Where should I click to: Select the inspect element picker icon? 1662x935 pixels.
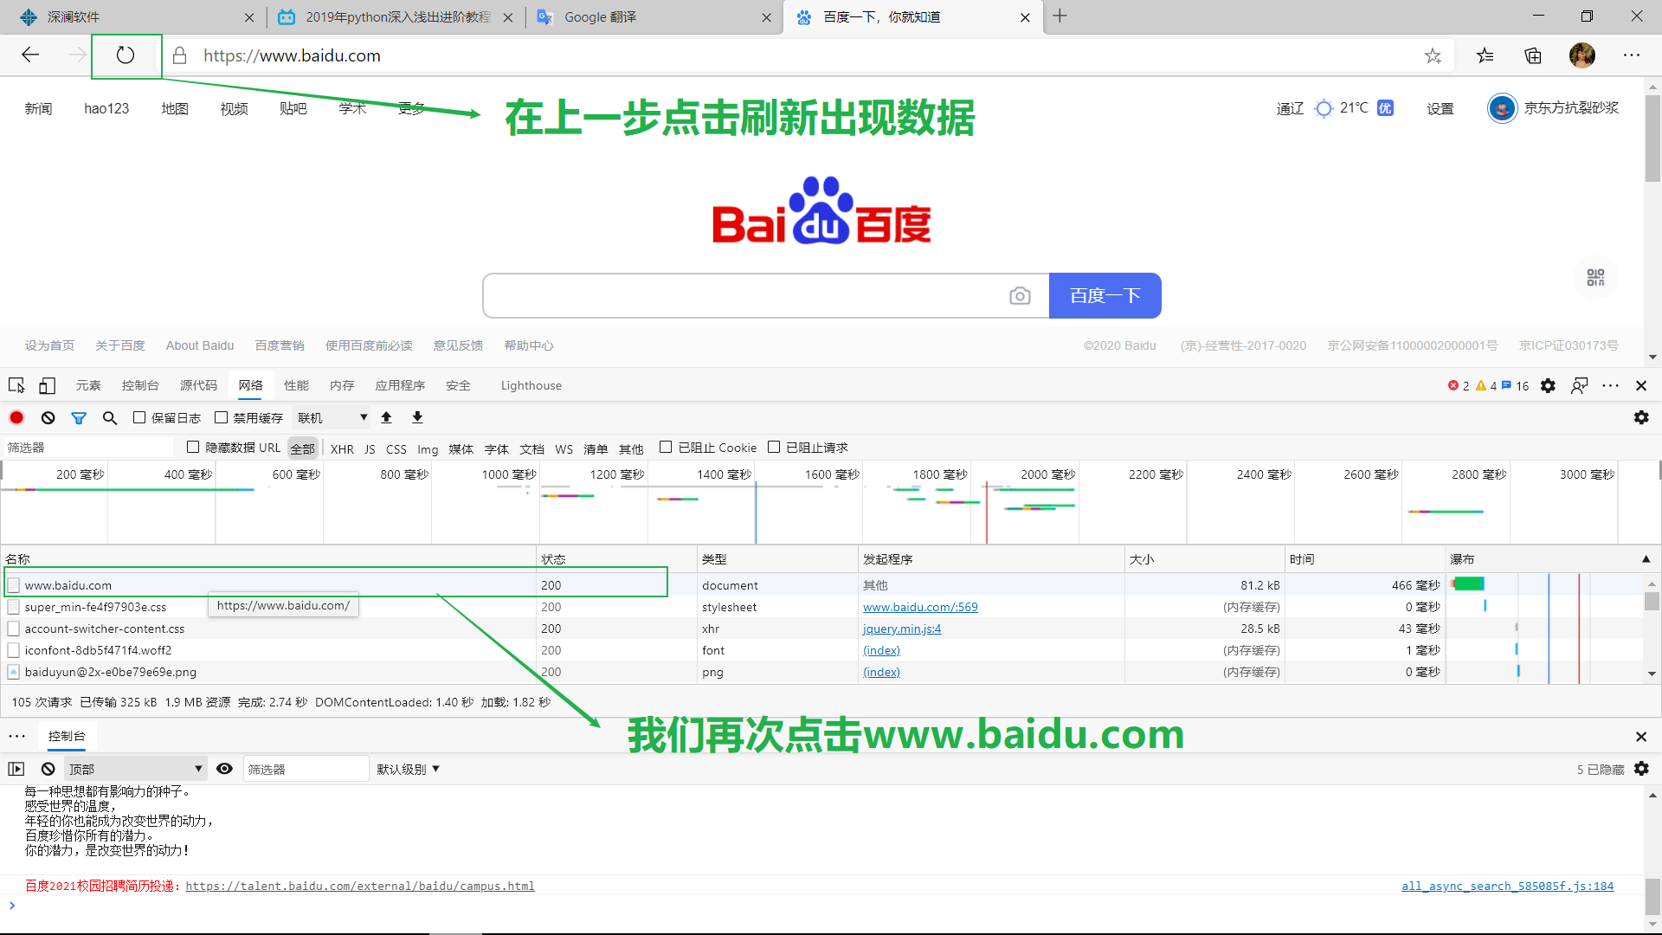16,386
